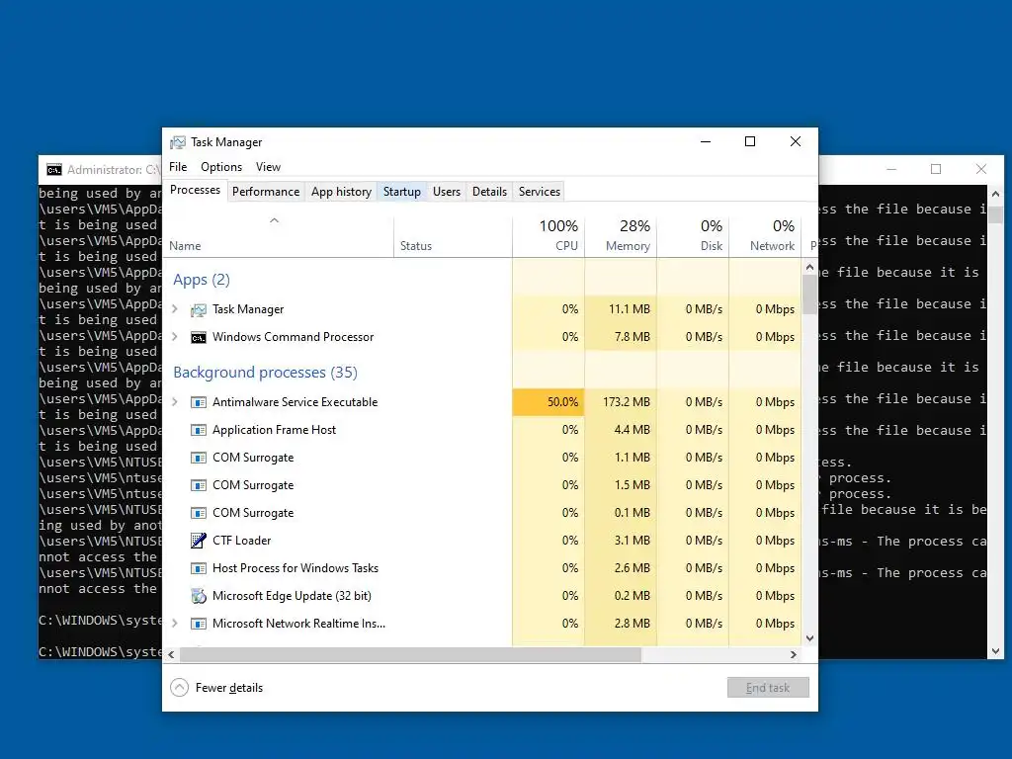Switch to the Performance tab
This screenshot has height=759, width=1012.
(x=266, y=192)
